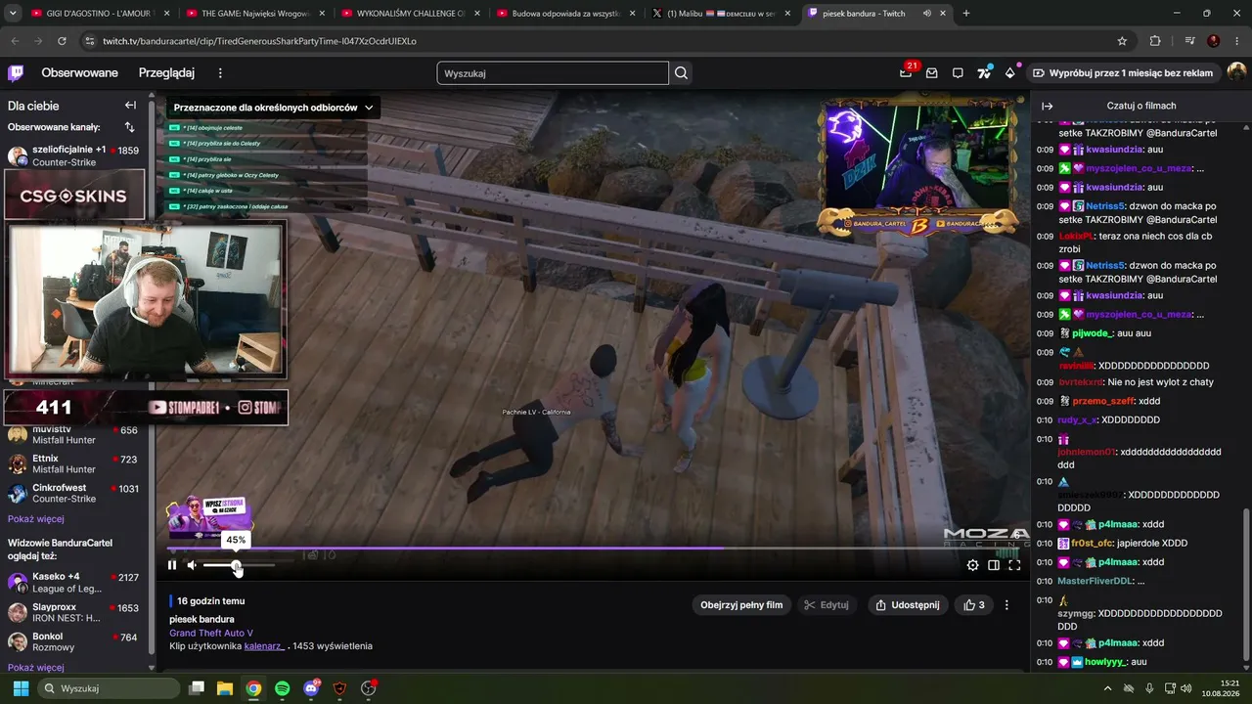Open Discord from the taskbar

pos(312,688)
